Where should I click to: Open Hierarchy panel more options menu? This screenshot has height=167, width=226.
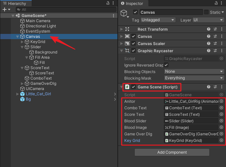point(113,3)
